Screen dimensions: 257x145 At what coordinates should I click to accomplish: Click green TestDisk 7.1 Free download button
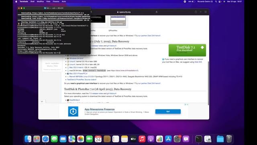pyautogui.click(x=188, y=50)
